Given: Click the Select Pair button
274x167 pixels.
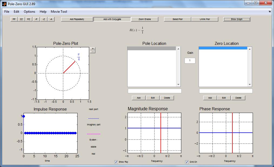Looking at the screenshot, I should point(178,19).
